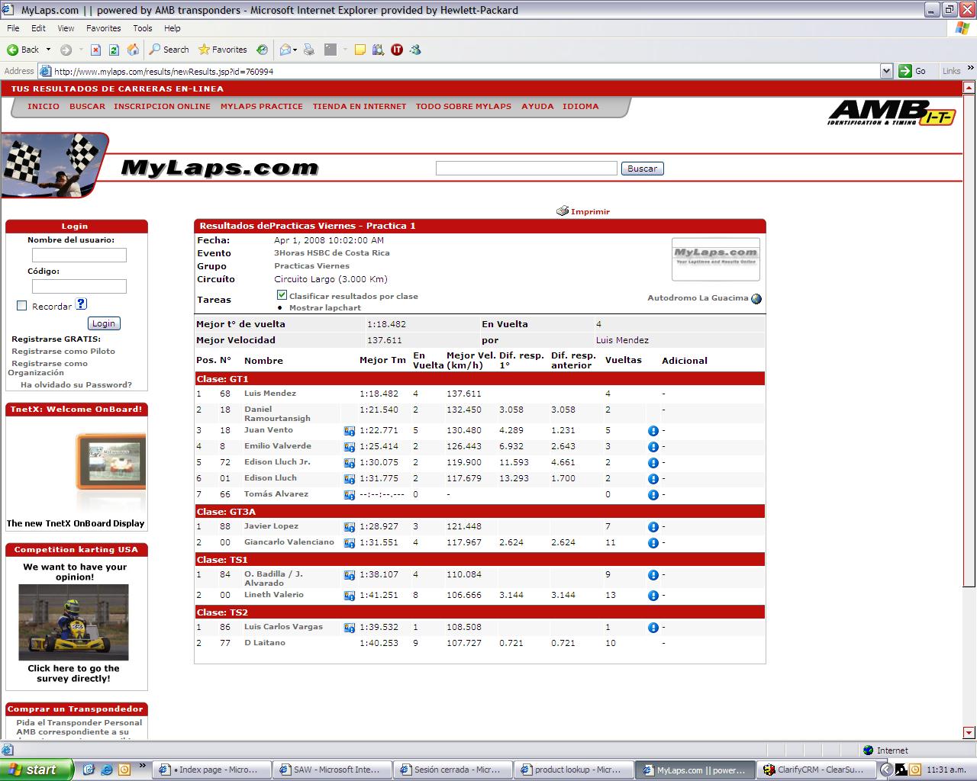Viewport: 977px width, 781px height.
Task: Expand the Mail button dropdown arrow
Action: coord(295,50)
